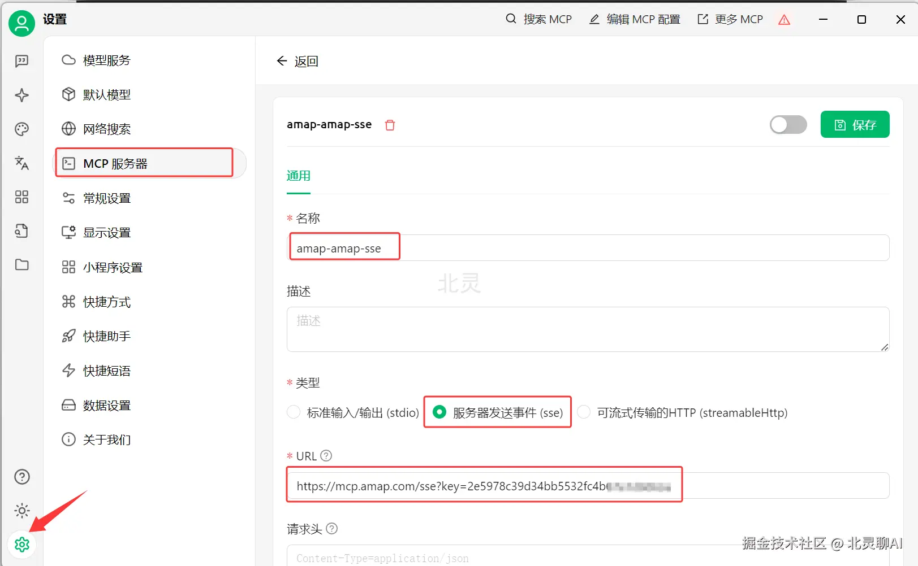Open MCP 服务器 settings
918x566 pixels.
click(150, 164)
